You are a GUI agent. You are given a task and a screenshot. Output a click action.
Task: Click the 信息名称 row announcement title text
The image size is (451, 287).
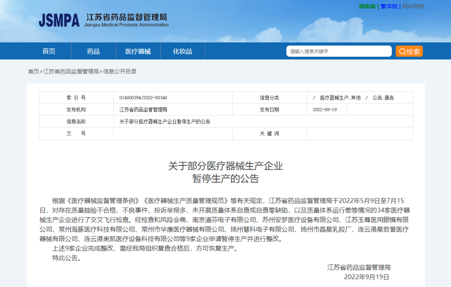click(164, 121)
